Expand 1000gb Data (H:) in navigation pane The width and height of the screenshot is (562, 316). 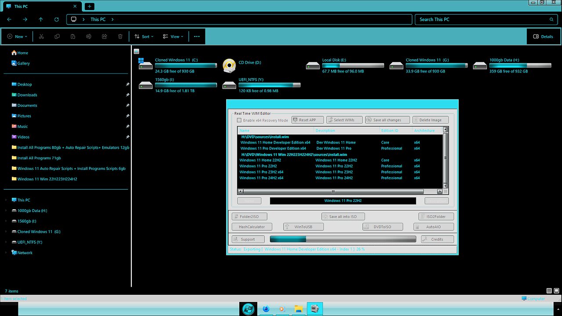click(x=6, y=211)
